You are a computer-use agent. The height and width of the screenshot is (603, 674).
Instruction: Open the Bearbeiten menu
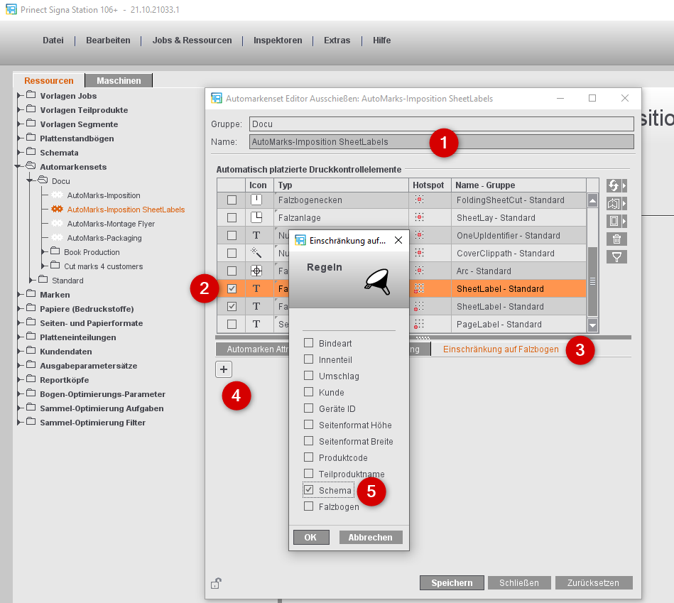tap(108, 40)
